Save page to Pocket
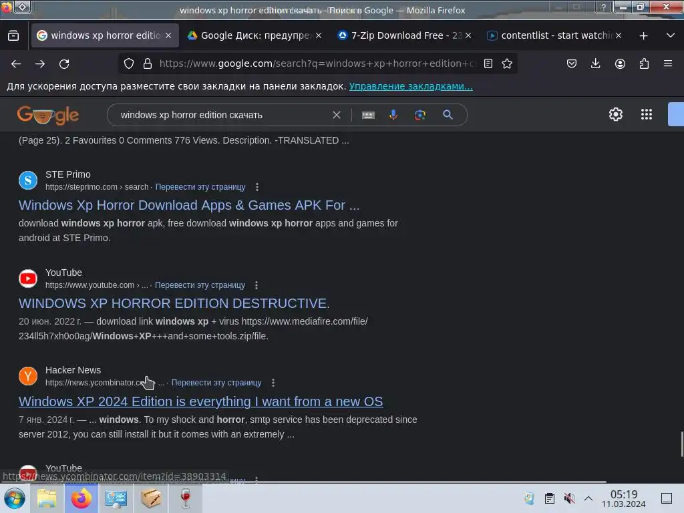This screenshot has width=684, height=513. tap(572, 63)
